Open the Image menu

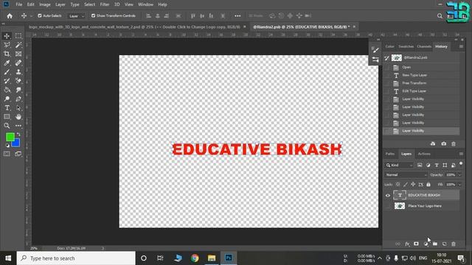click(45, 4)
